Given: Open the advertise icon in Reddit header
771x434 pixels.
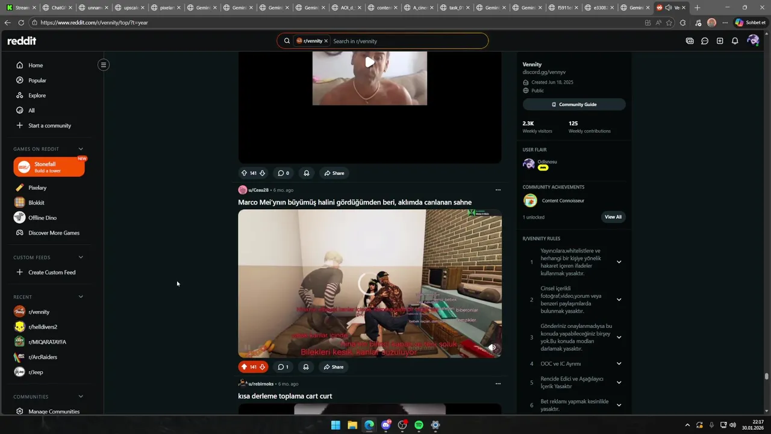Looking at the screenshot, I should point(690,41).
